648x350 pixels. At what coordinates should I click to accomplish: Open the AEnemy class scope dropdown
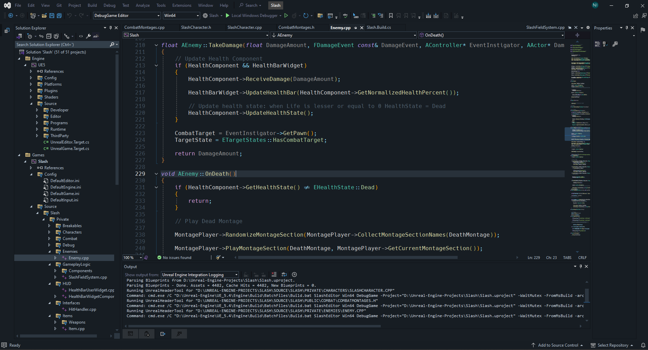[343, 35]
